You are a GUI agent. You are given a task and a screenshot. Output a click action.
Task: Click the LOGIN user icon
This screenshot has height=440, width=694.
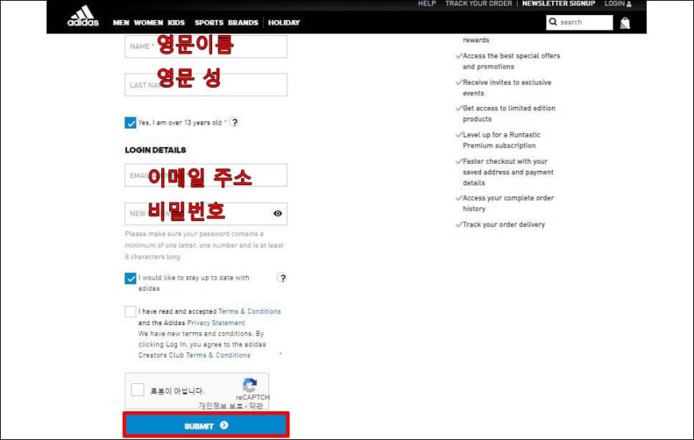pos(629,4)
